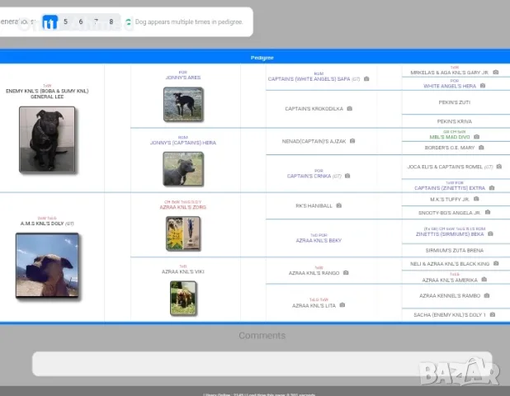Open camera icon beside MBL's Mad Divo
This screenshot has height=396, width=510.
[476, 137]
